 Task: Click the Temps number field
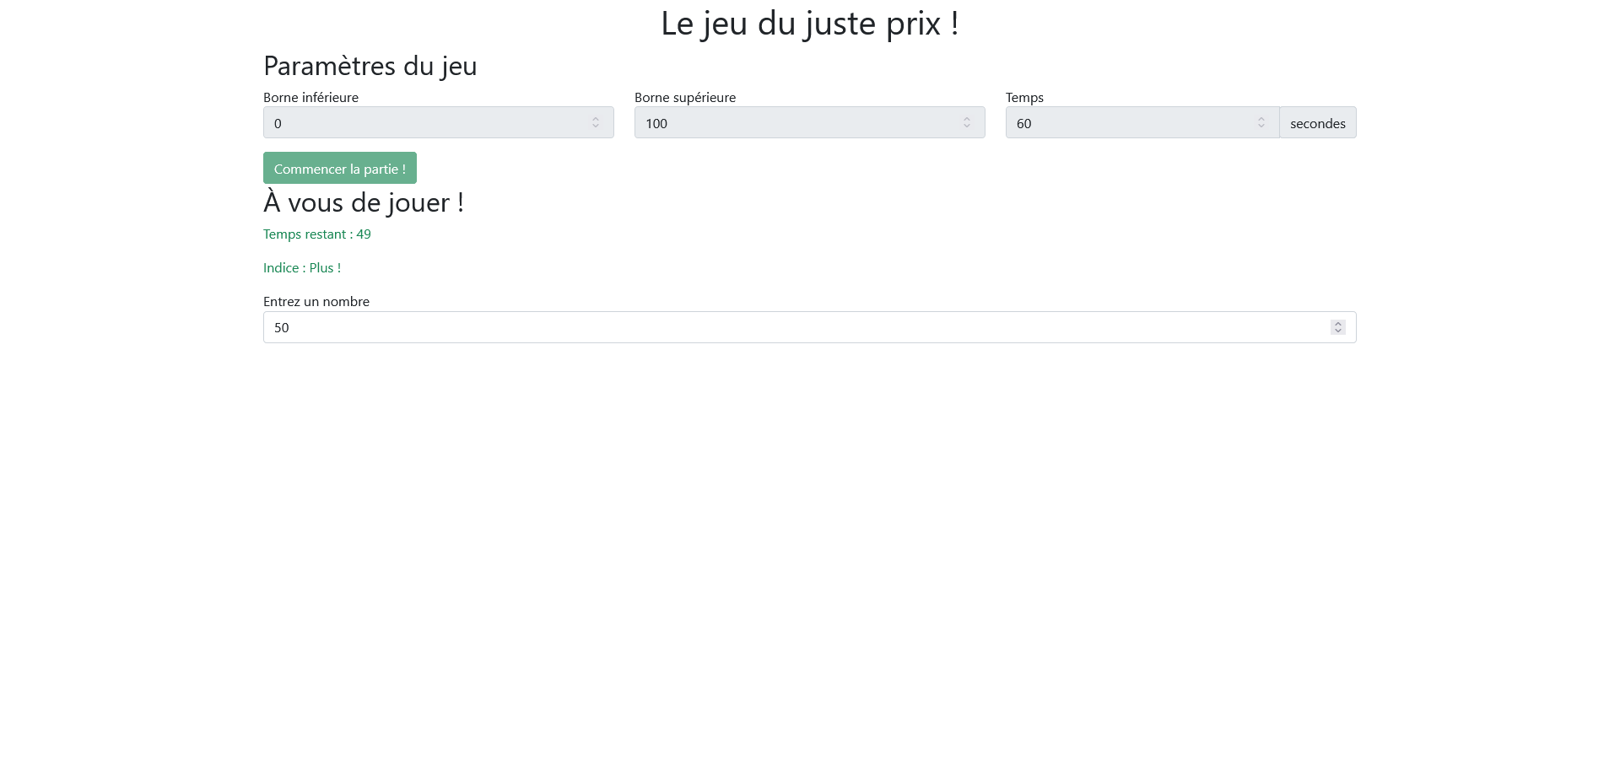[1131, 123]
